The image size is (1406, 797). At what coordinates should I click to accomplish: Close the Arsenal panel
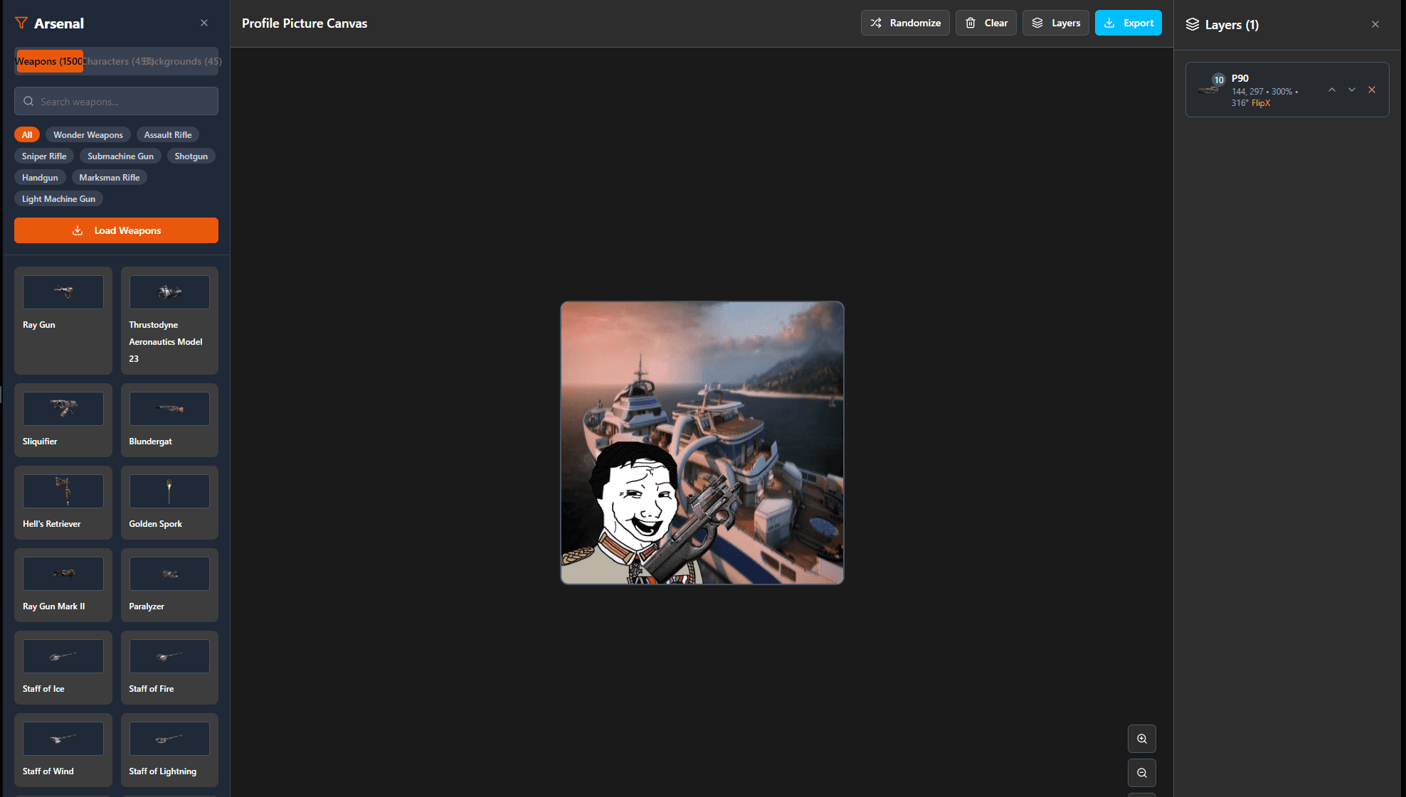(x=204, y=23)
